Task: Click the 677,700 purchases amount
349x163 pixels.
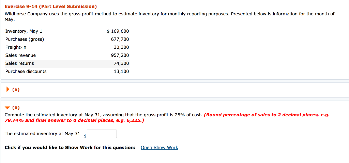Action: click(x=120, y=39)
